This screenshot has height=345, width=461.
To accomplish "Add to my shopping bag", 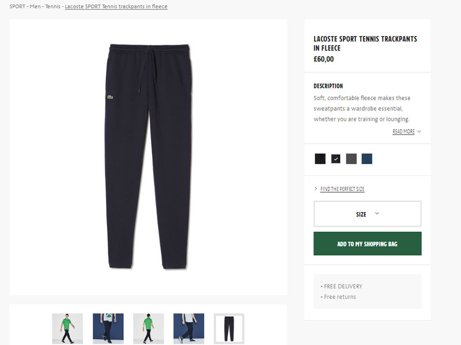I will 367,243.
